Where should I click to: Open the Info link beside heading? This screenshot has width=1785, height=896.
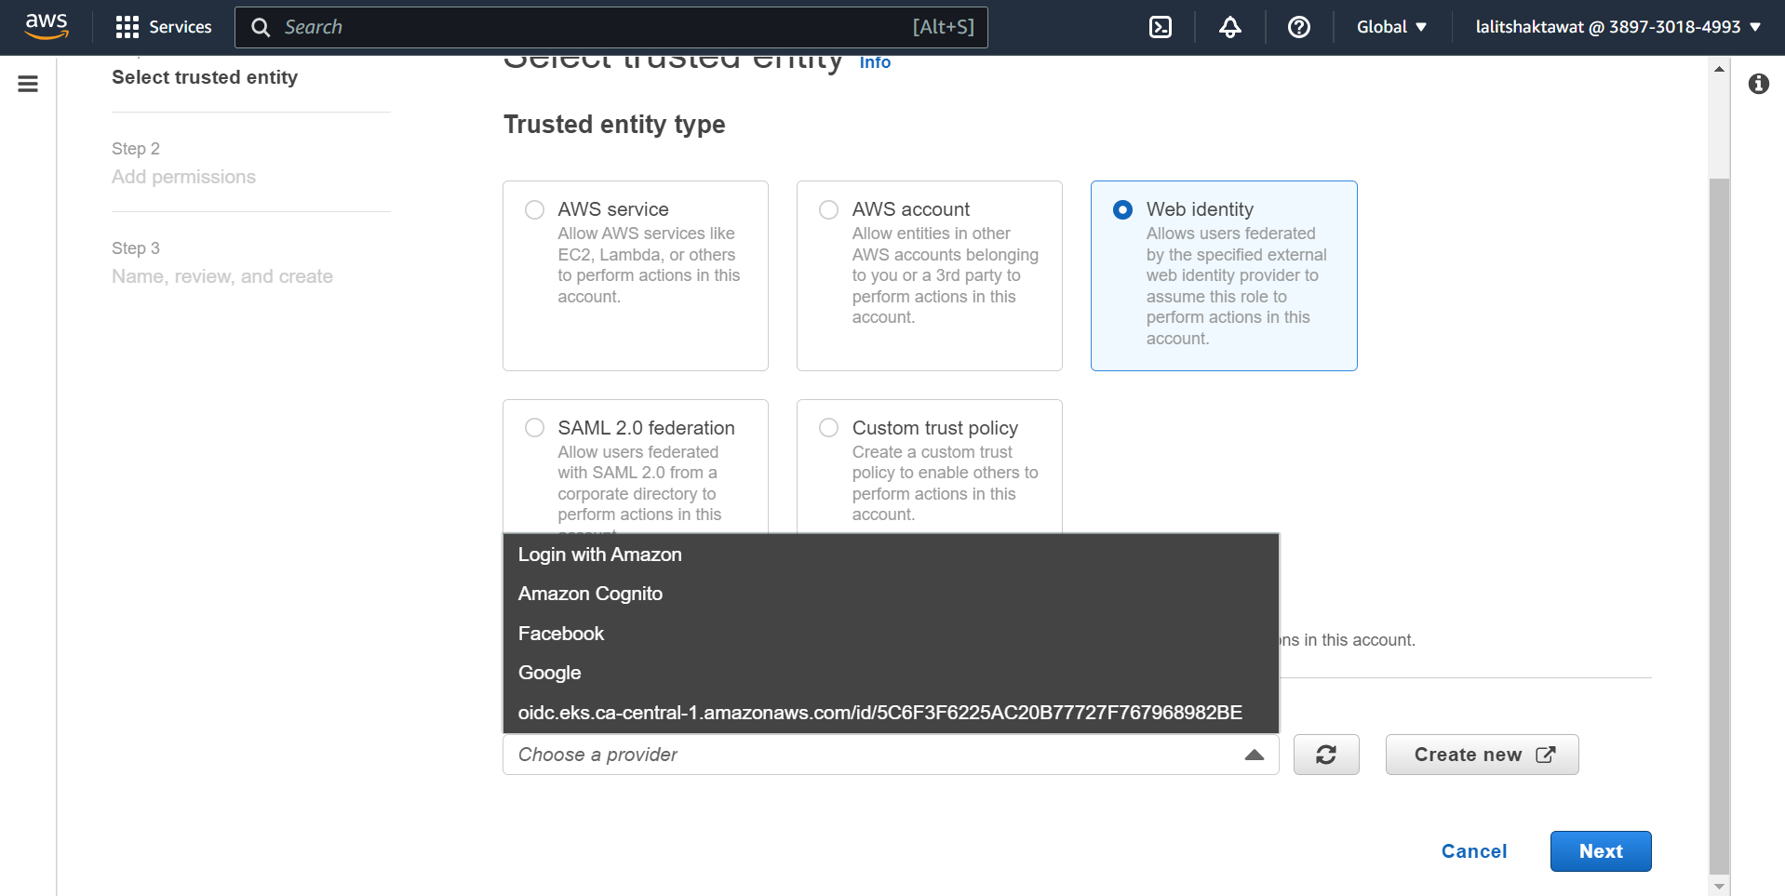[875, 62]
